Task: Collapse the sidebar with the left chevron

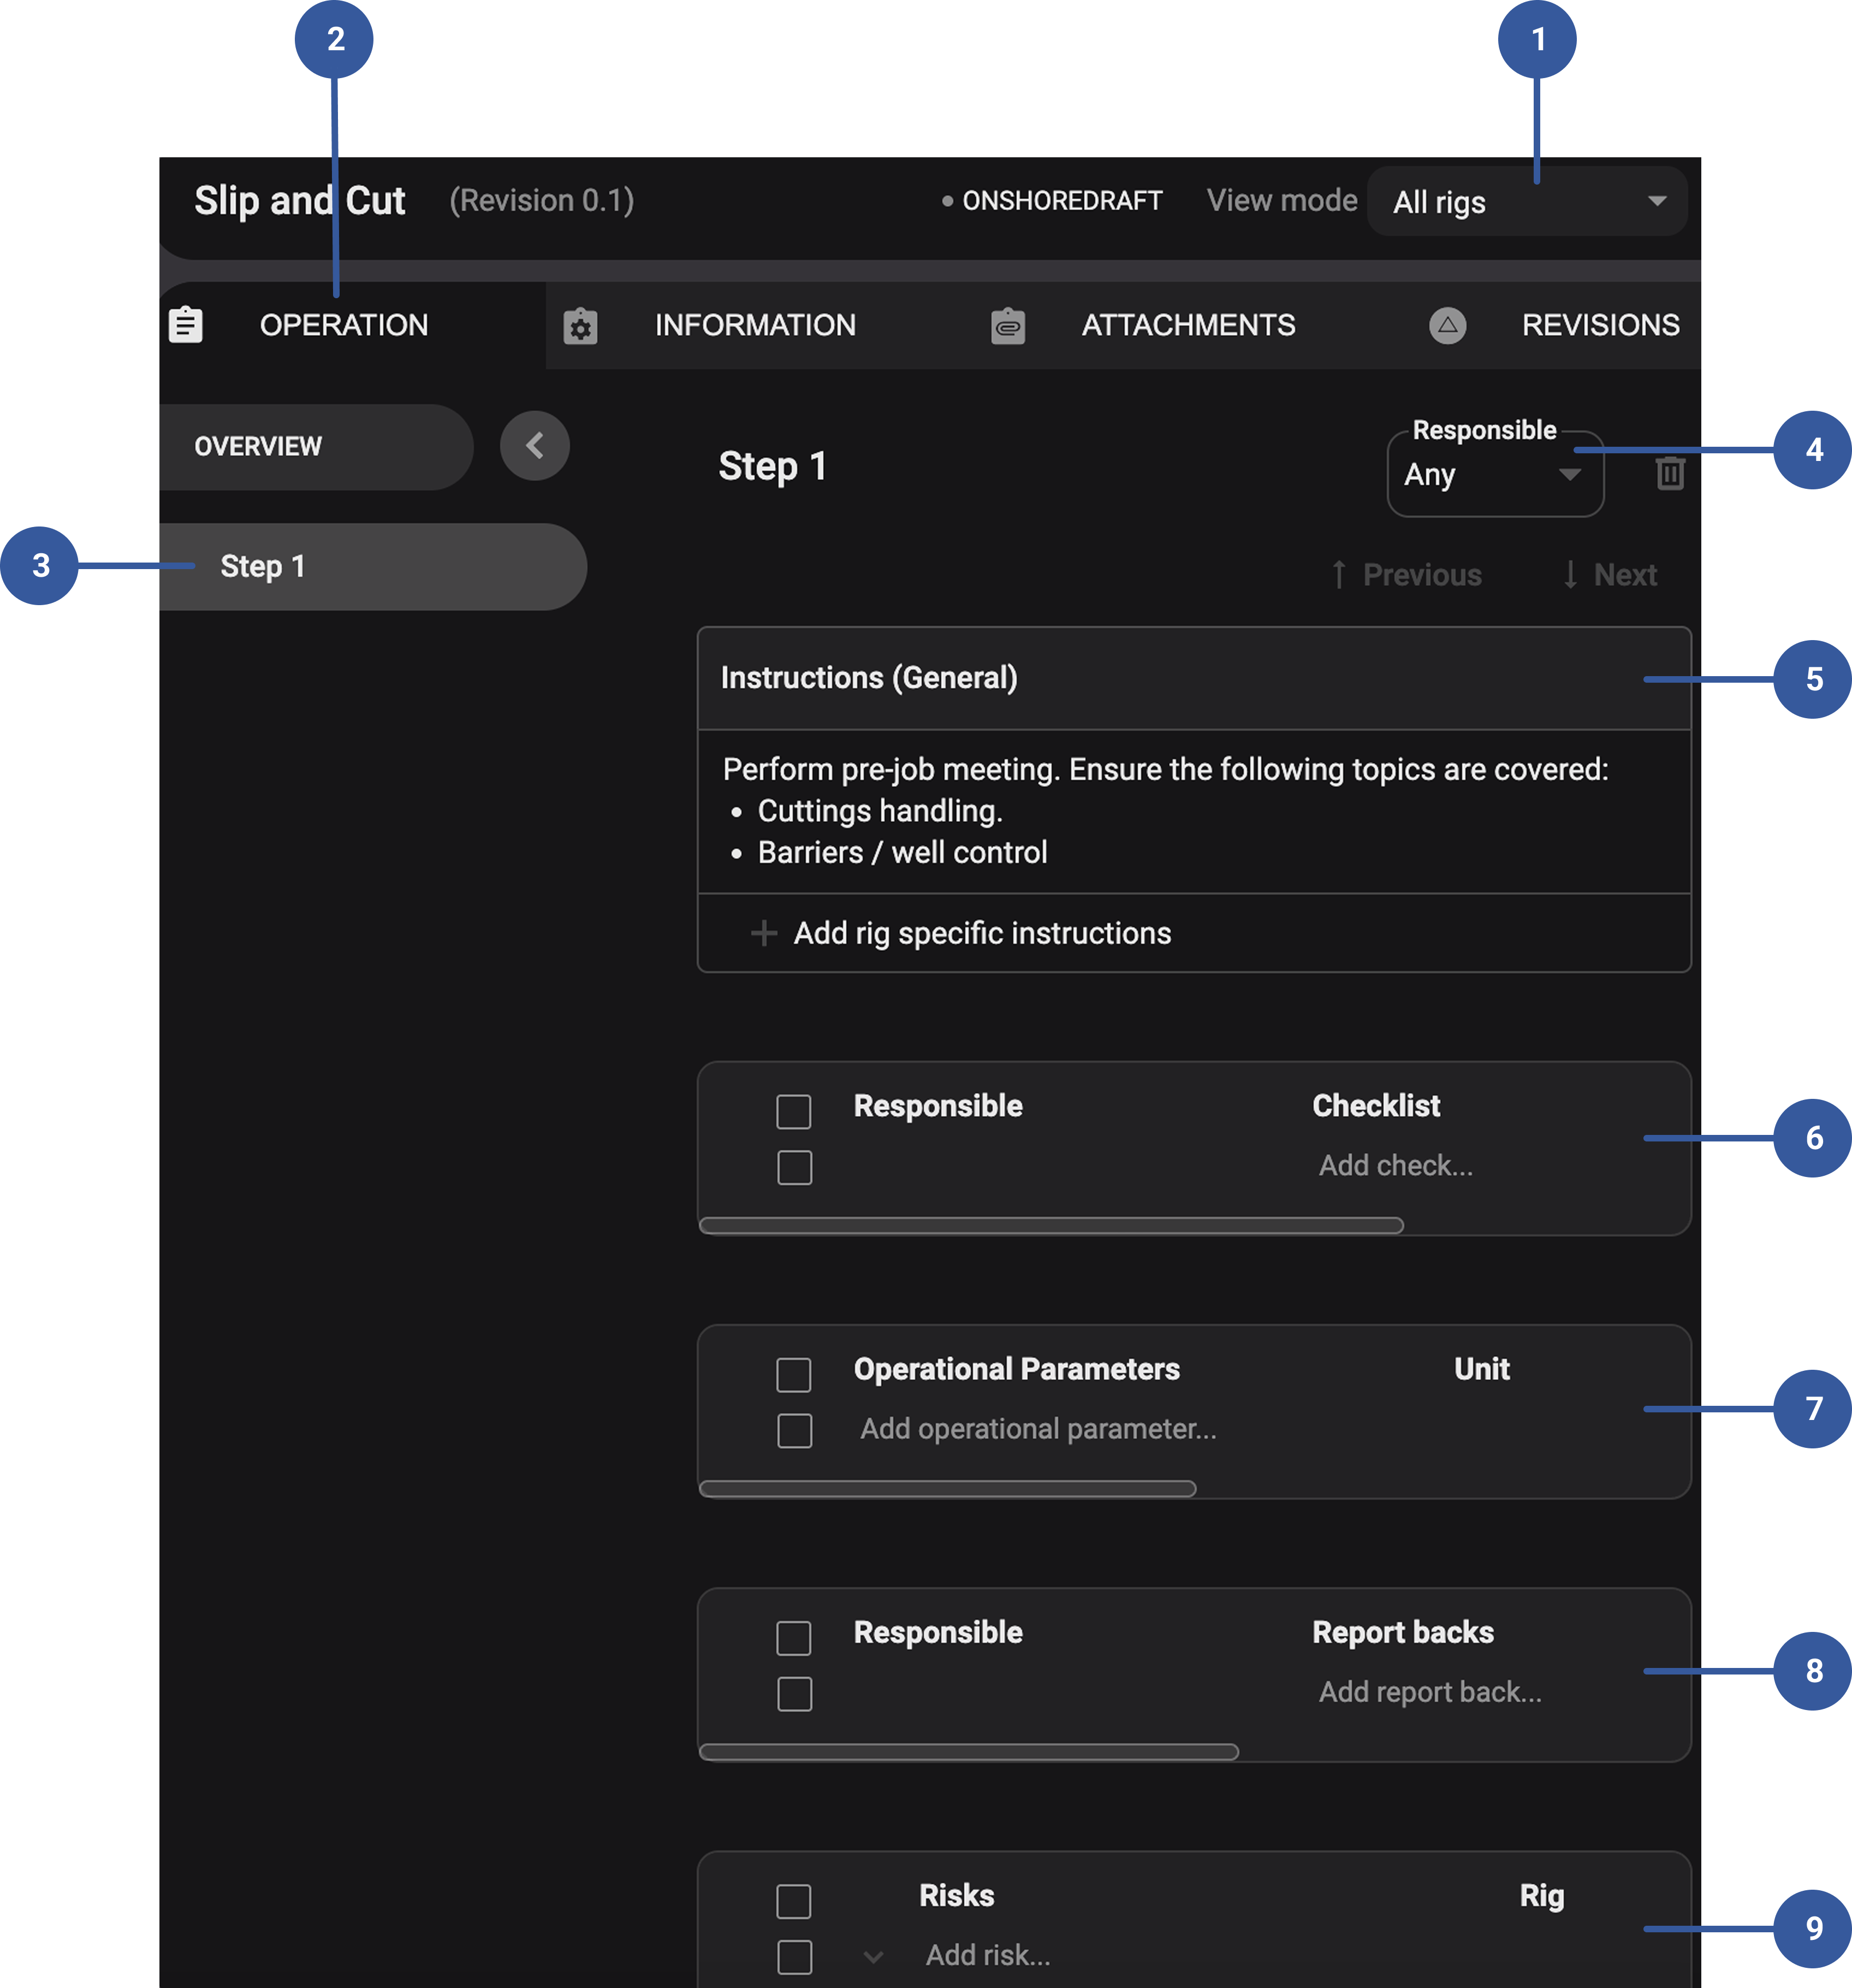Action: (x=535, y=446)
